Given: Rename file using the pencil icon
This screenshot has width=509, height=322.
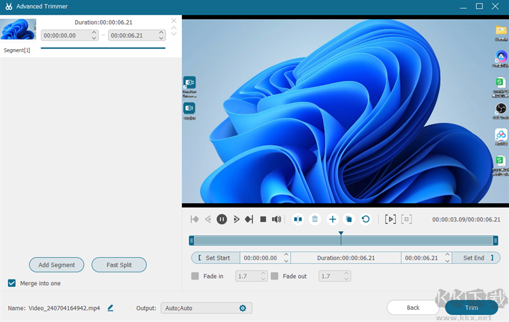Looking at the screenshot, I should coord(111,308).
